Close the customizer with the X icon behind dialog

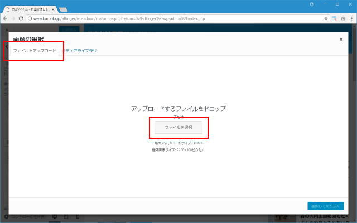coord(7,30)
